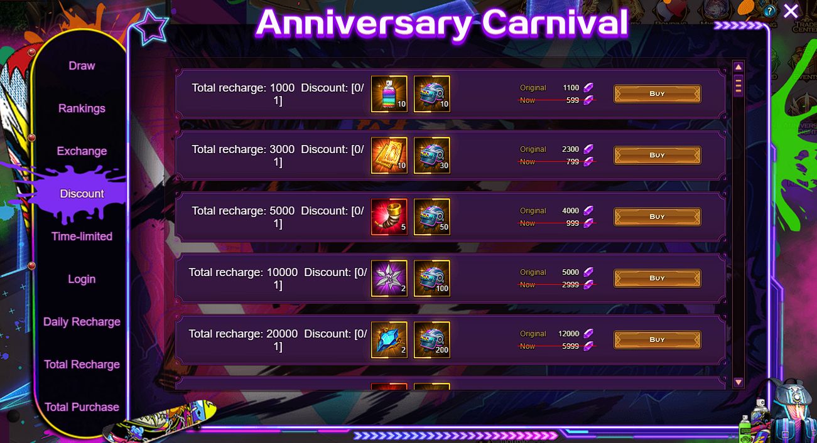Viewport: 817px width, 443px height.
Task: Open the Daily Recharge tab
Action: click(82, 322)
